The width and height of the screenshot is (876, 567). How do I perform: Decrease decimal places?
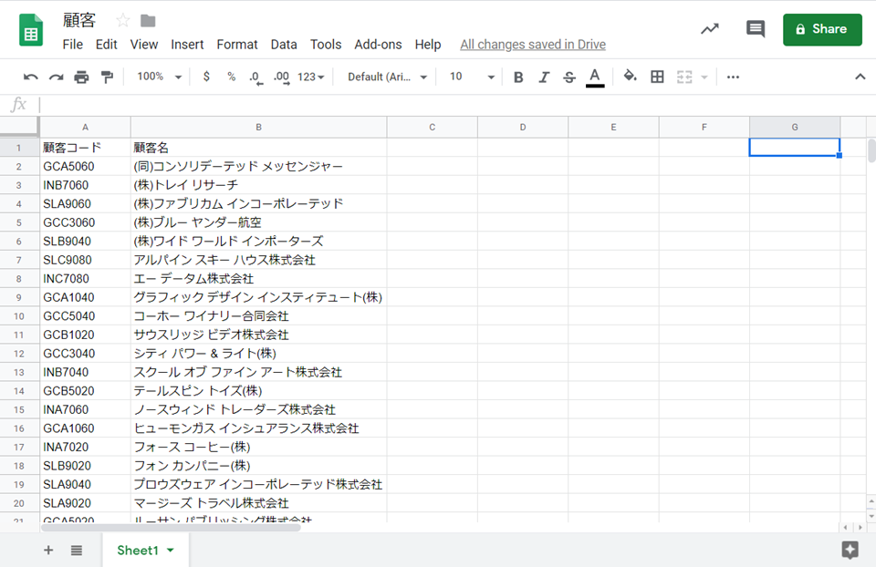[x=255, y=77]
